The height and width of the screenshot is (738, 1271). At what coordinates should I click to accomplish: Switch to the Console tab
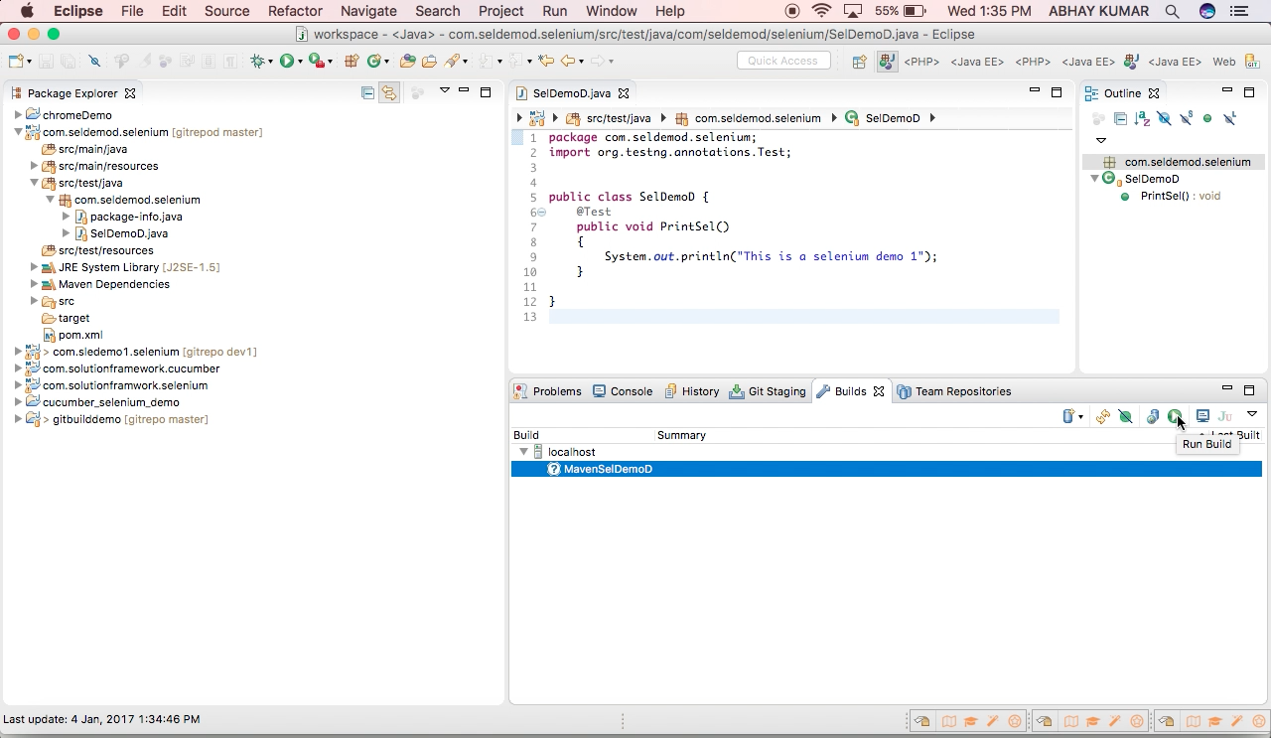tap(623, 391)
